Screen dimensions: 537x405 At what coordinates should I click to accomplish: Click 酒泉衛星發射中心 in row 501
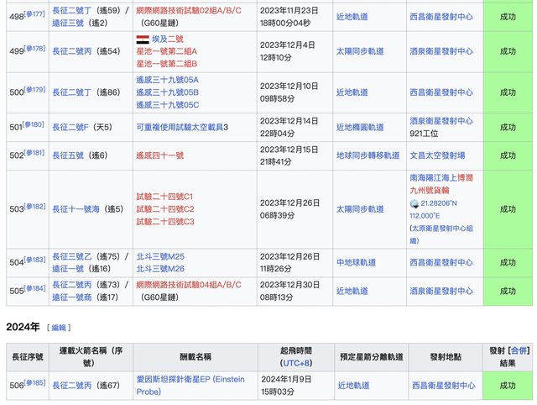[x=441, y=121]
